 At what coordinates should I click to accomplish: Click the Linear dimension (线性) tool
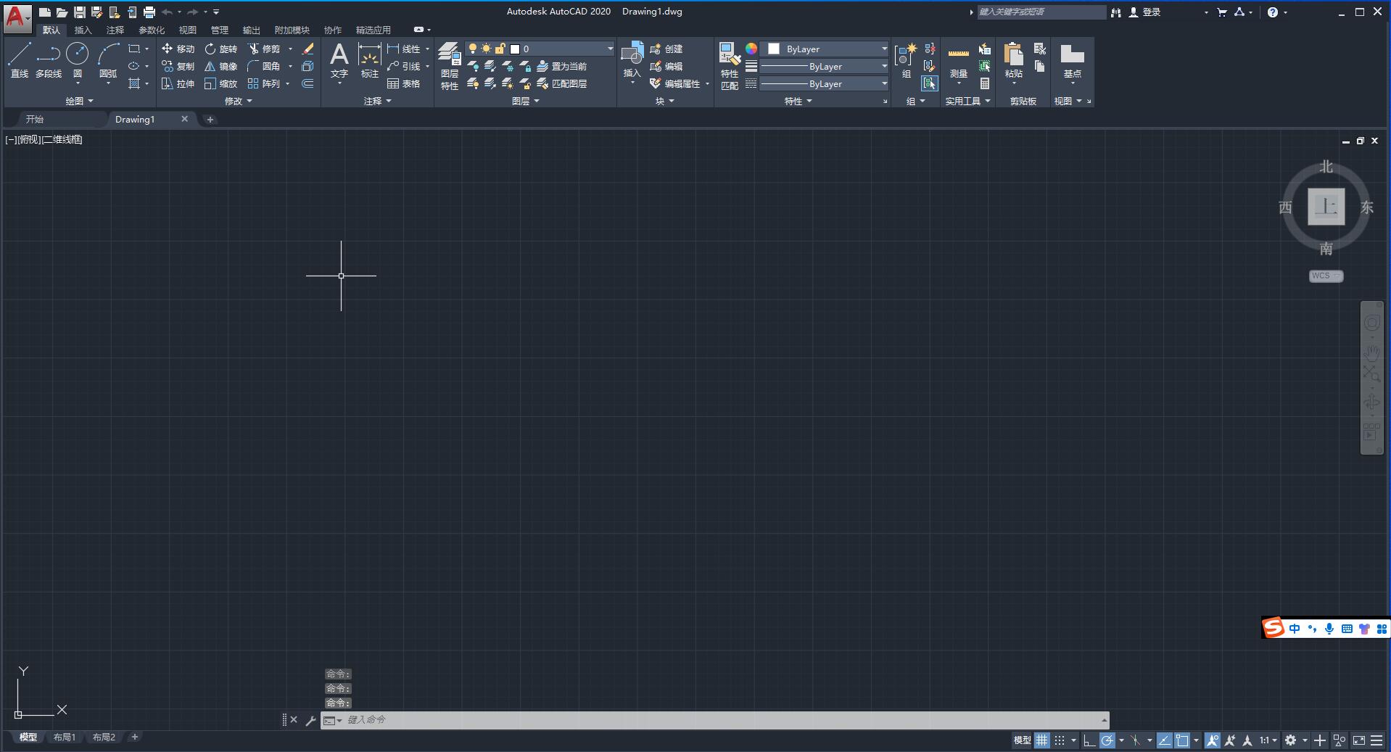(404, 49)
